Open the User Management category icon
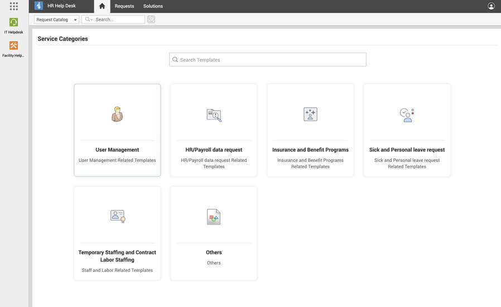 tap(117, 114)
